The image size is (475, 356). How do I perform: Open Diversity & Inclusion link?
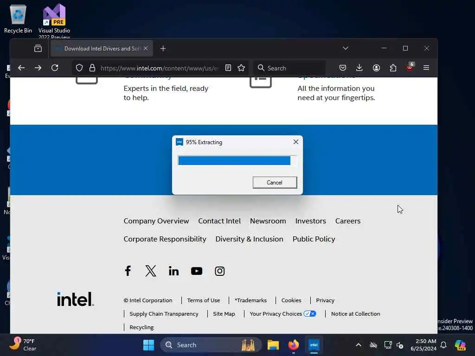coord(249,239)
